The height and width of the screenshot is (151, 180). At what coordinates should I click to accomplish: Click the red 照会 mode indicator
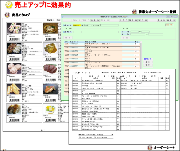click(x=169, y=25)
